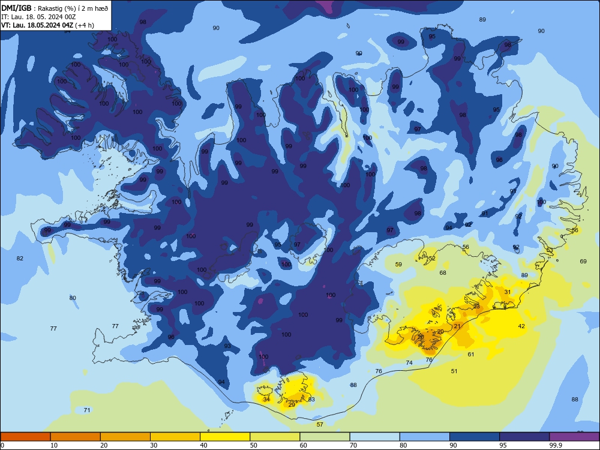Click the '99.9' legend scale label
The width and height of the screenshot is (600, 450).
[556, 445]
